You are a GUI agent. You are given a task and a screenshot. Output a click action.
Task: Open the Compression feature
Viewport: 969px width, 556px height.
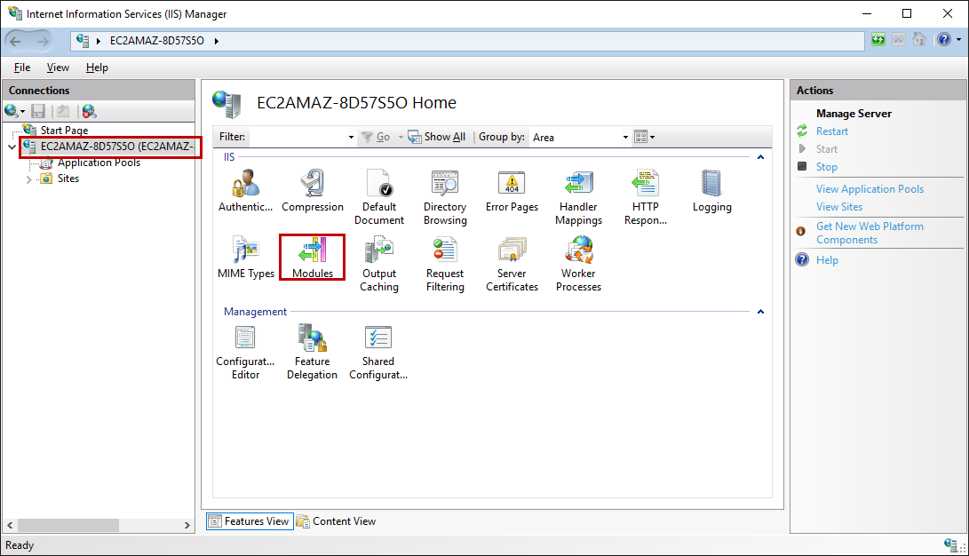click(313, 191)
